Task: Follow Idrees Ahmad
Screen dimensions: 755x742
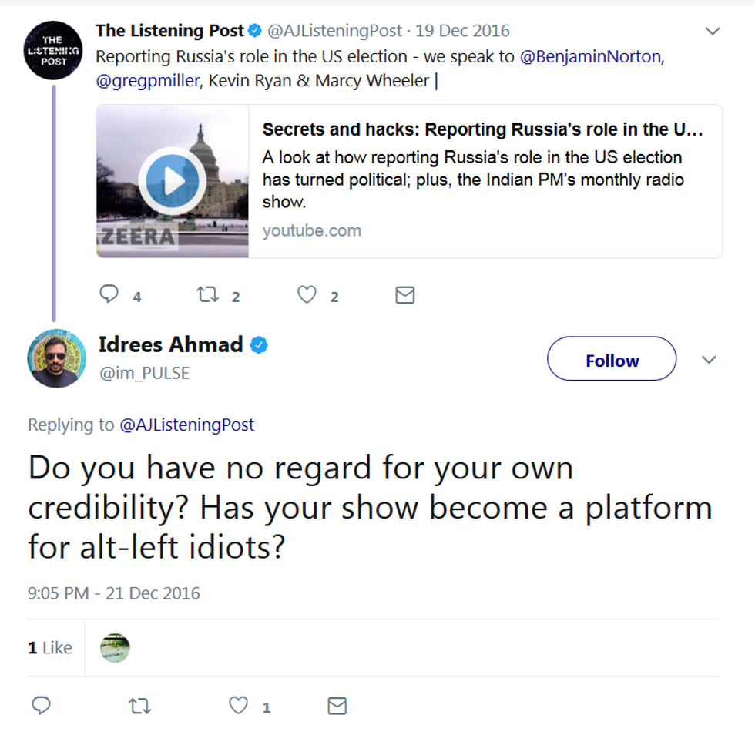Action: click(x=612, y=360)
